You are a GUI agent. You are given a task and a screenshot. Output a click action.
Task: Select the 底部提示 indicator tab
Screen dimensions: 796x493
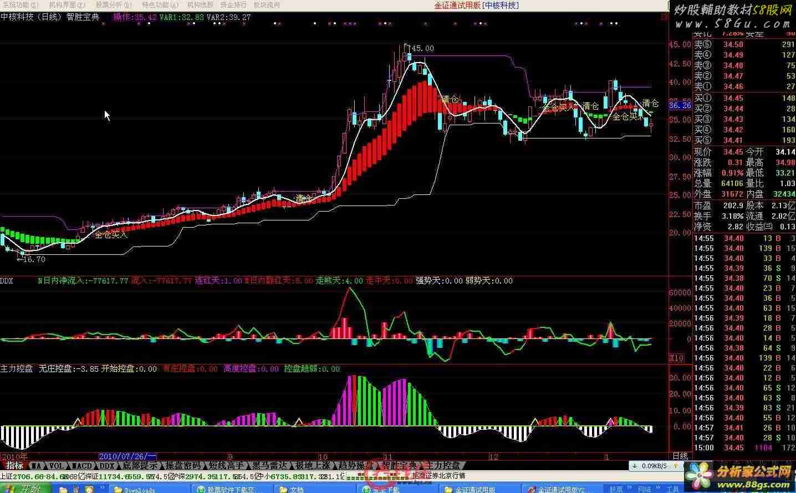point(140,466)
